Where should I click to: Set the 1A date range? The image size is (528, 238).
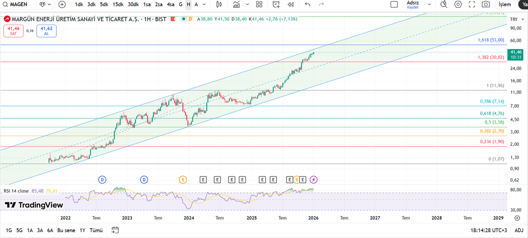30,230
